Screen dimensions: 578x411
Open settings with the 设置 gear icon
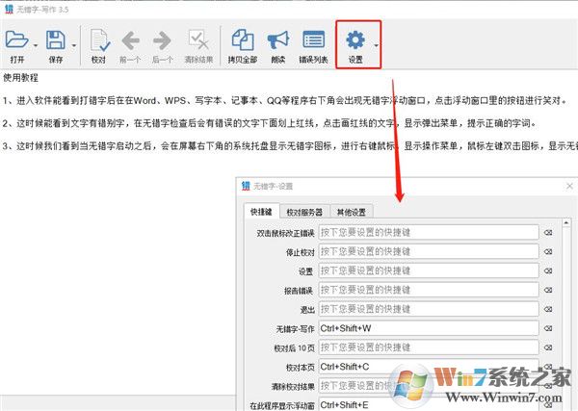pos(355,39)
